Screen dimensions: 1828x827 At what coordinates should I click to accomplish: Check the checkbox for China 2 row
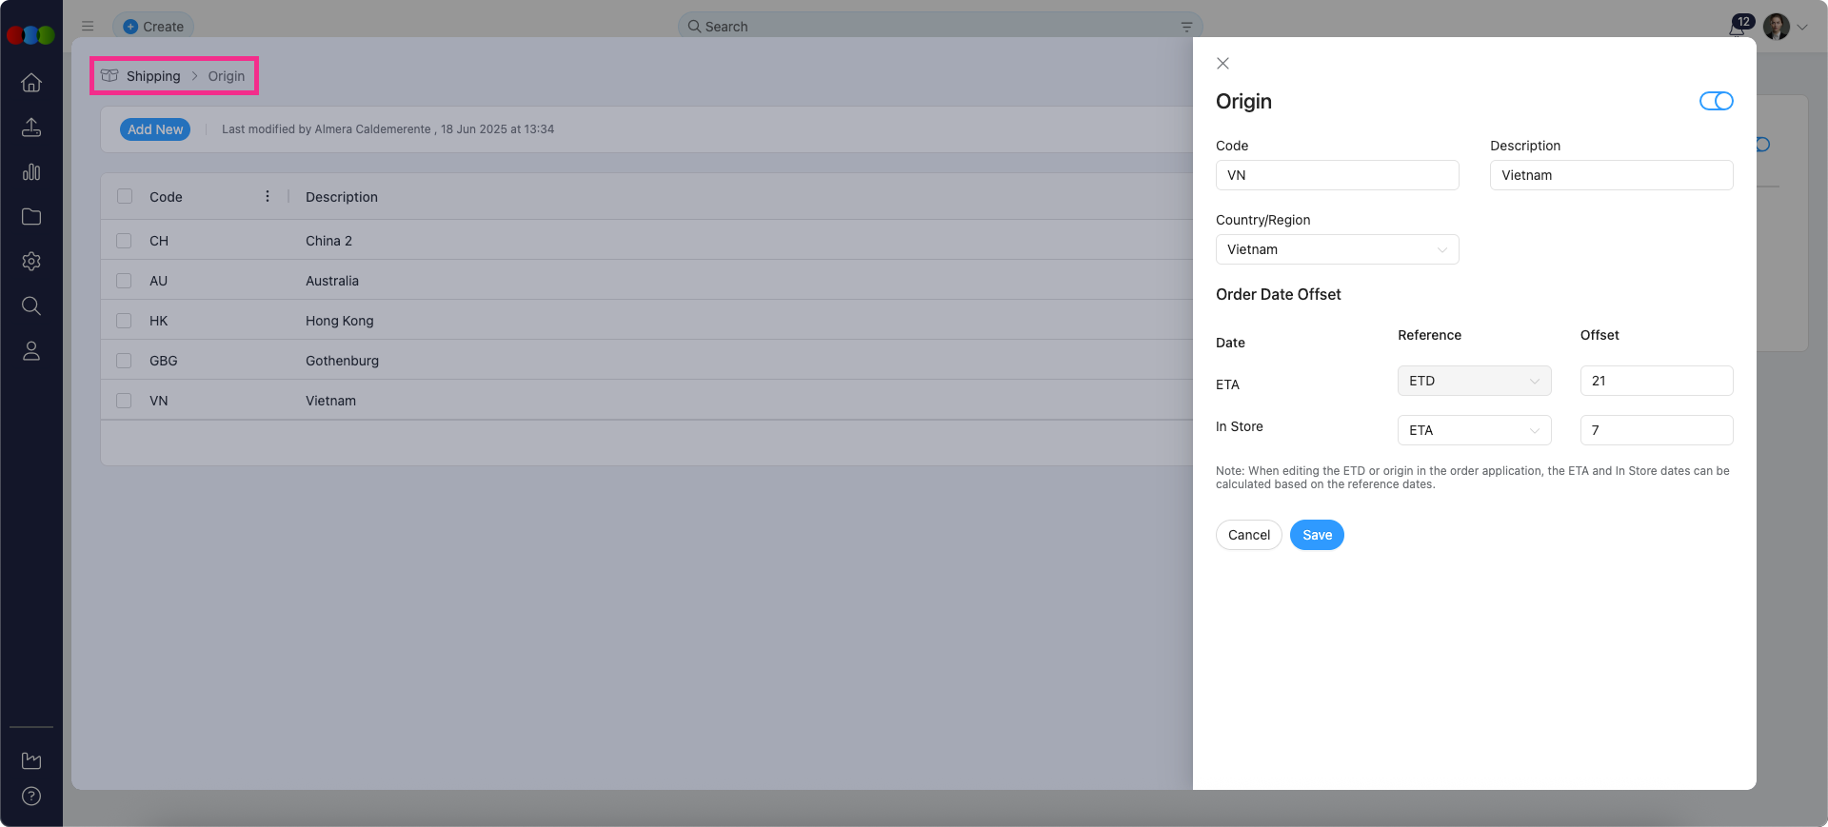[x=124, y=241]
